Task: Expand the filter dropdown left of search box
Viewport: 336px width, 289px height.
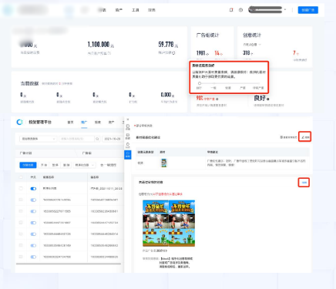Action: [39, 139]
